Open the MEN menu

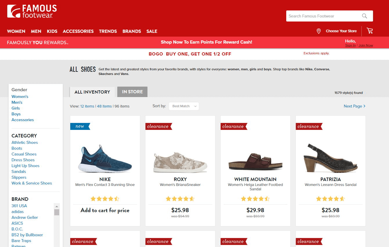[x=36, y=31]
